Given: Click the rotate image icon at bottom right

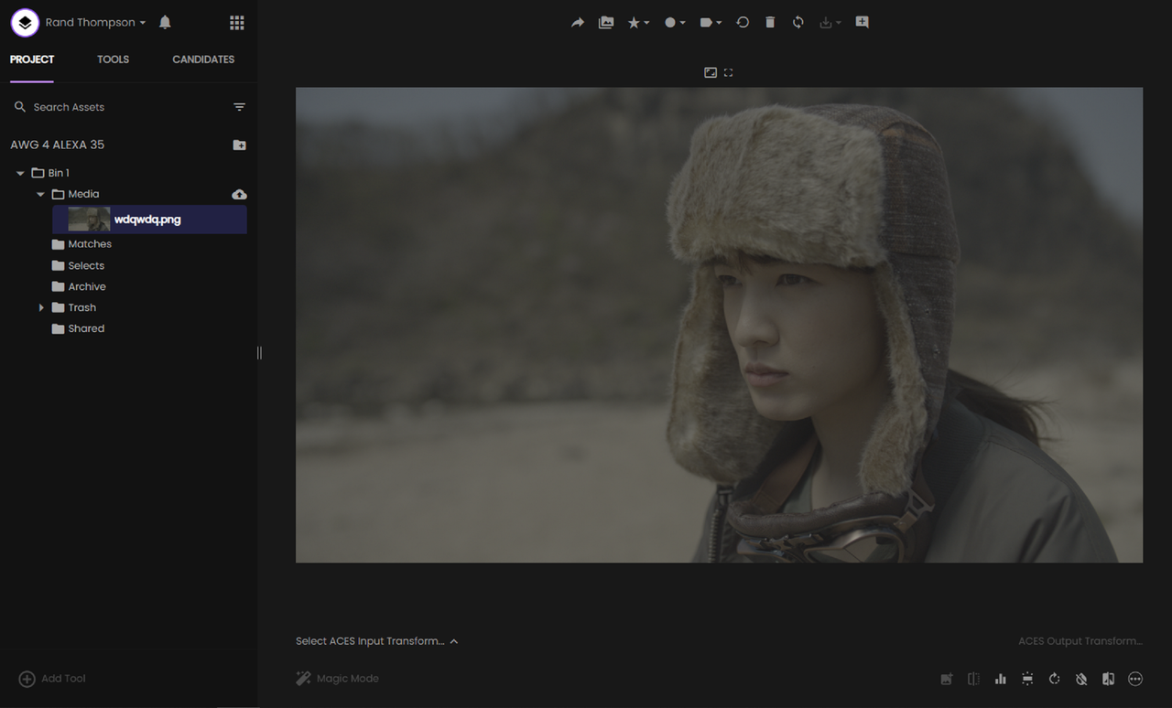Looking at the screenshot, I should (x=1055, y=679).
